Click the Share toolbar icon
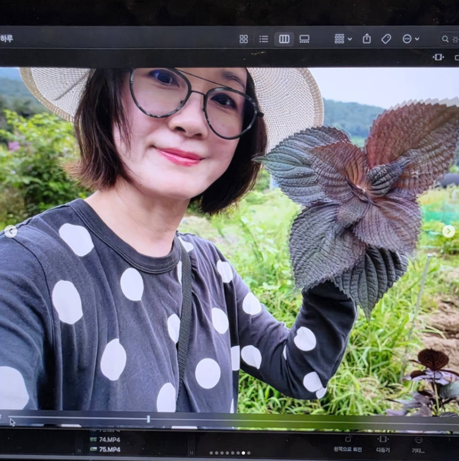This screenshot has height=461, width=459. [x=367, y=38]
